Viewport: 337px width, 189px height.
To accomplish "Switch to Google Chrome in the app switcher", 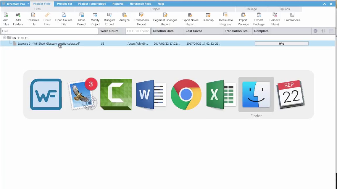I will [186, 94].
